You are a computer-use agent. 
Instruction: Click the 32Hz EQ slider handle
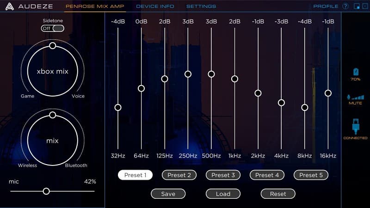coord(118,108)
